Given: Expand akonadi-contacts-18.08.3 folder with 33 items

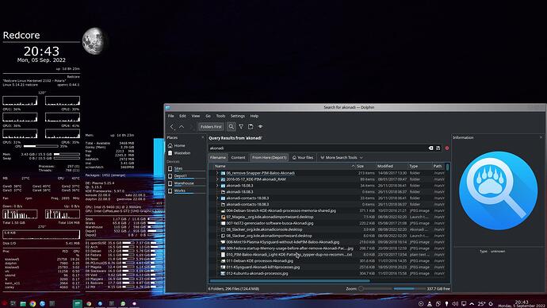Looking at the screenshot, I should (x=217, y=198).
